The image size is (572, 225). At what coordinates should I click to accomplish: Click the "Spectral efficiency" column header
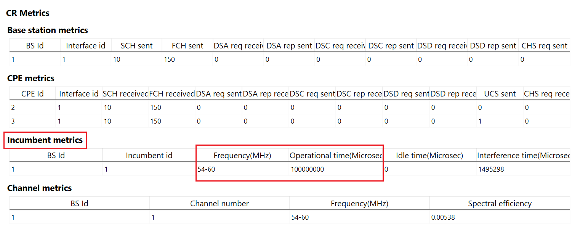coord(500,204)
